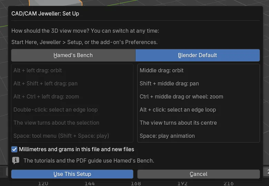Click 'Double-click: select an edge loop' text

[x=56, y=110]
